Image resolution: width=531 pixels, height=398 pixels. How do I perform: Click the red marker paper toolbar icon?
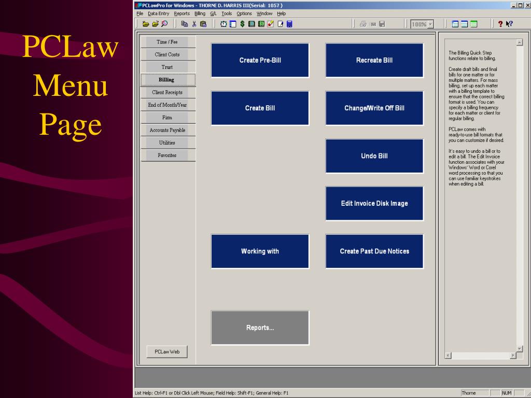(x=271, y=24)
